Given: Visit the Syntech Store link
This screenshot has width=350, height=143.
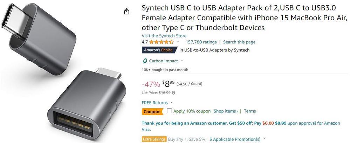Looking at the screenshot, I should tap(164, 36).
